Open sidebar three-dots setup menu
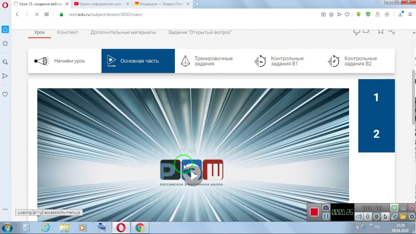Screen dimensions: 416x234 [x=5, y=210]
